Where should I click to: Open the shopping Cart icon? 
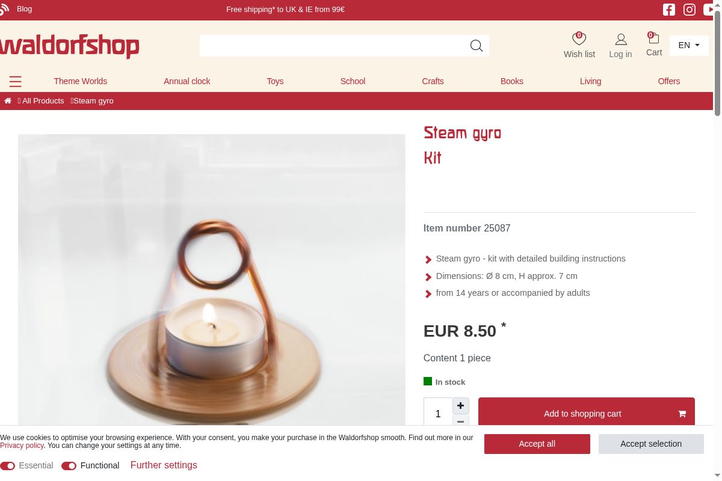(x=653, y=38)
